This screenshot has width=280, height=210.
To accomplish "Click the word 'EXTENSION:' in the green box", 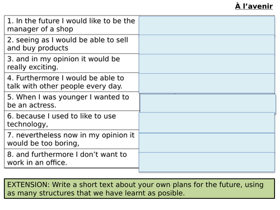I will 29,185.
